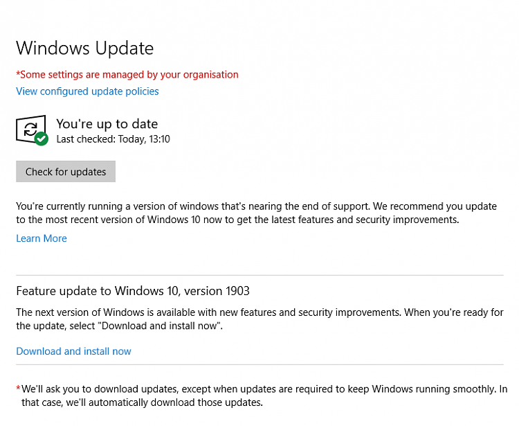519x426 pixels.
Task: Click the Check for updates button
Action: tap(66, 172)
